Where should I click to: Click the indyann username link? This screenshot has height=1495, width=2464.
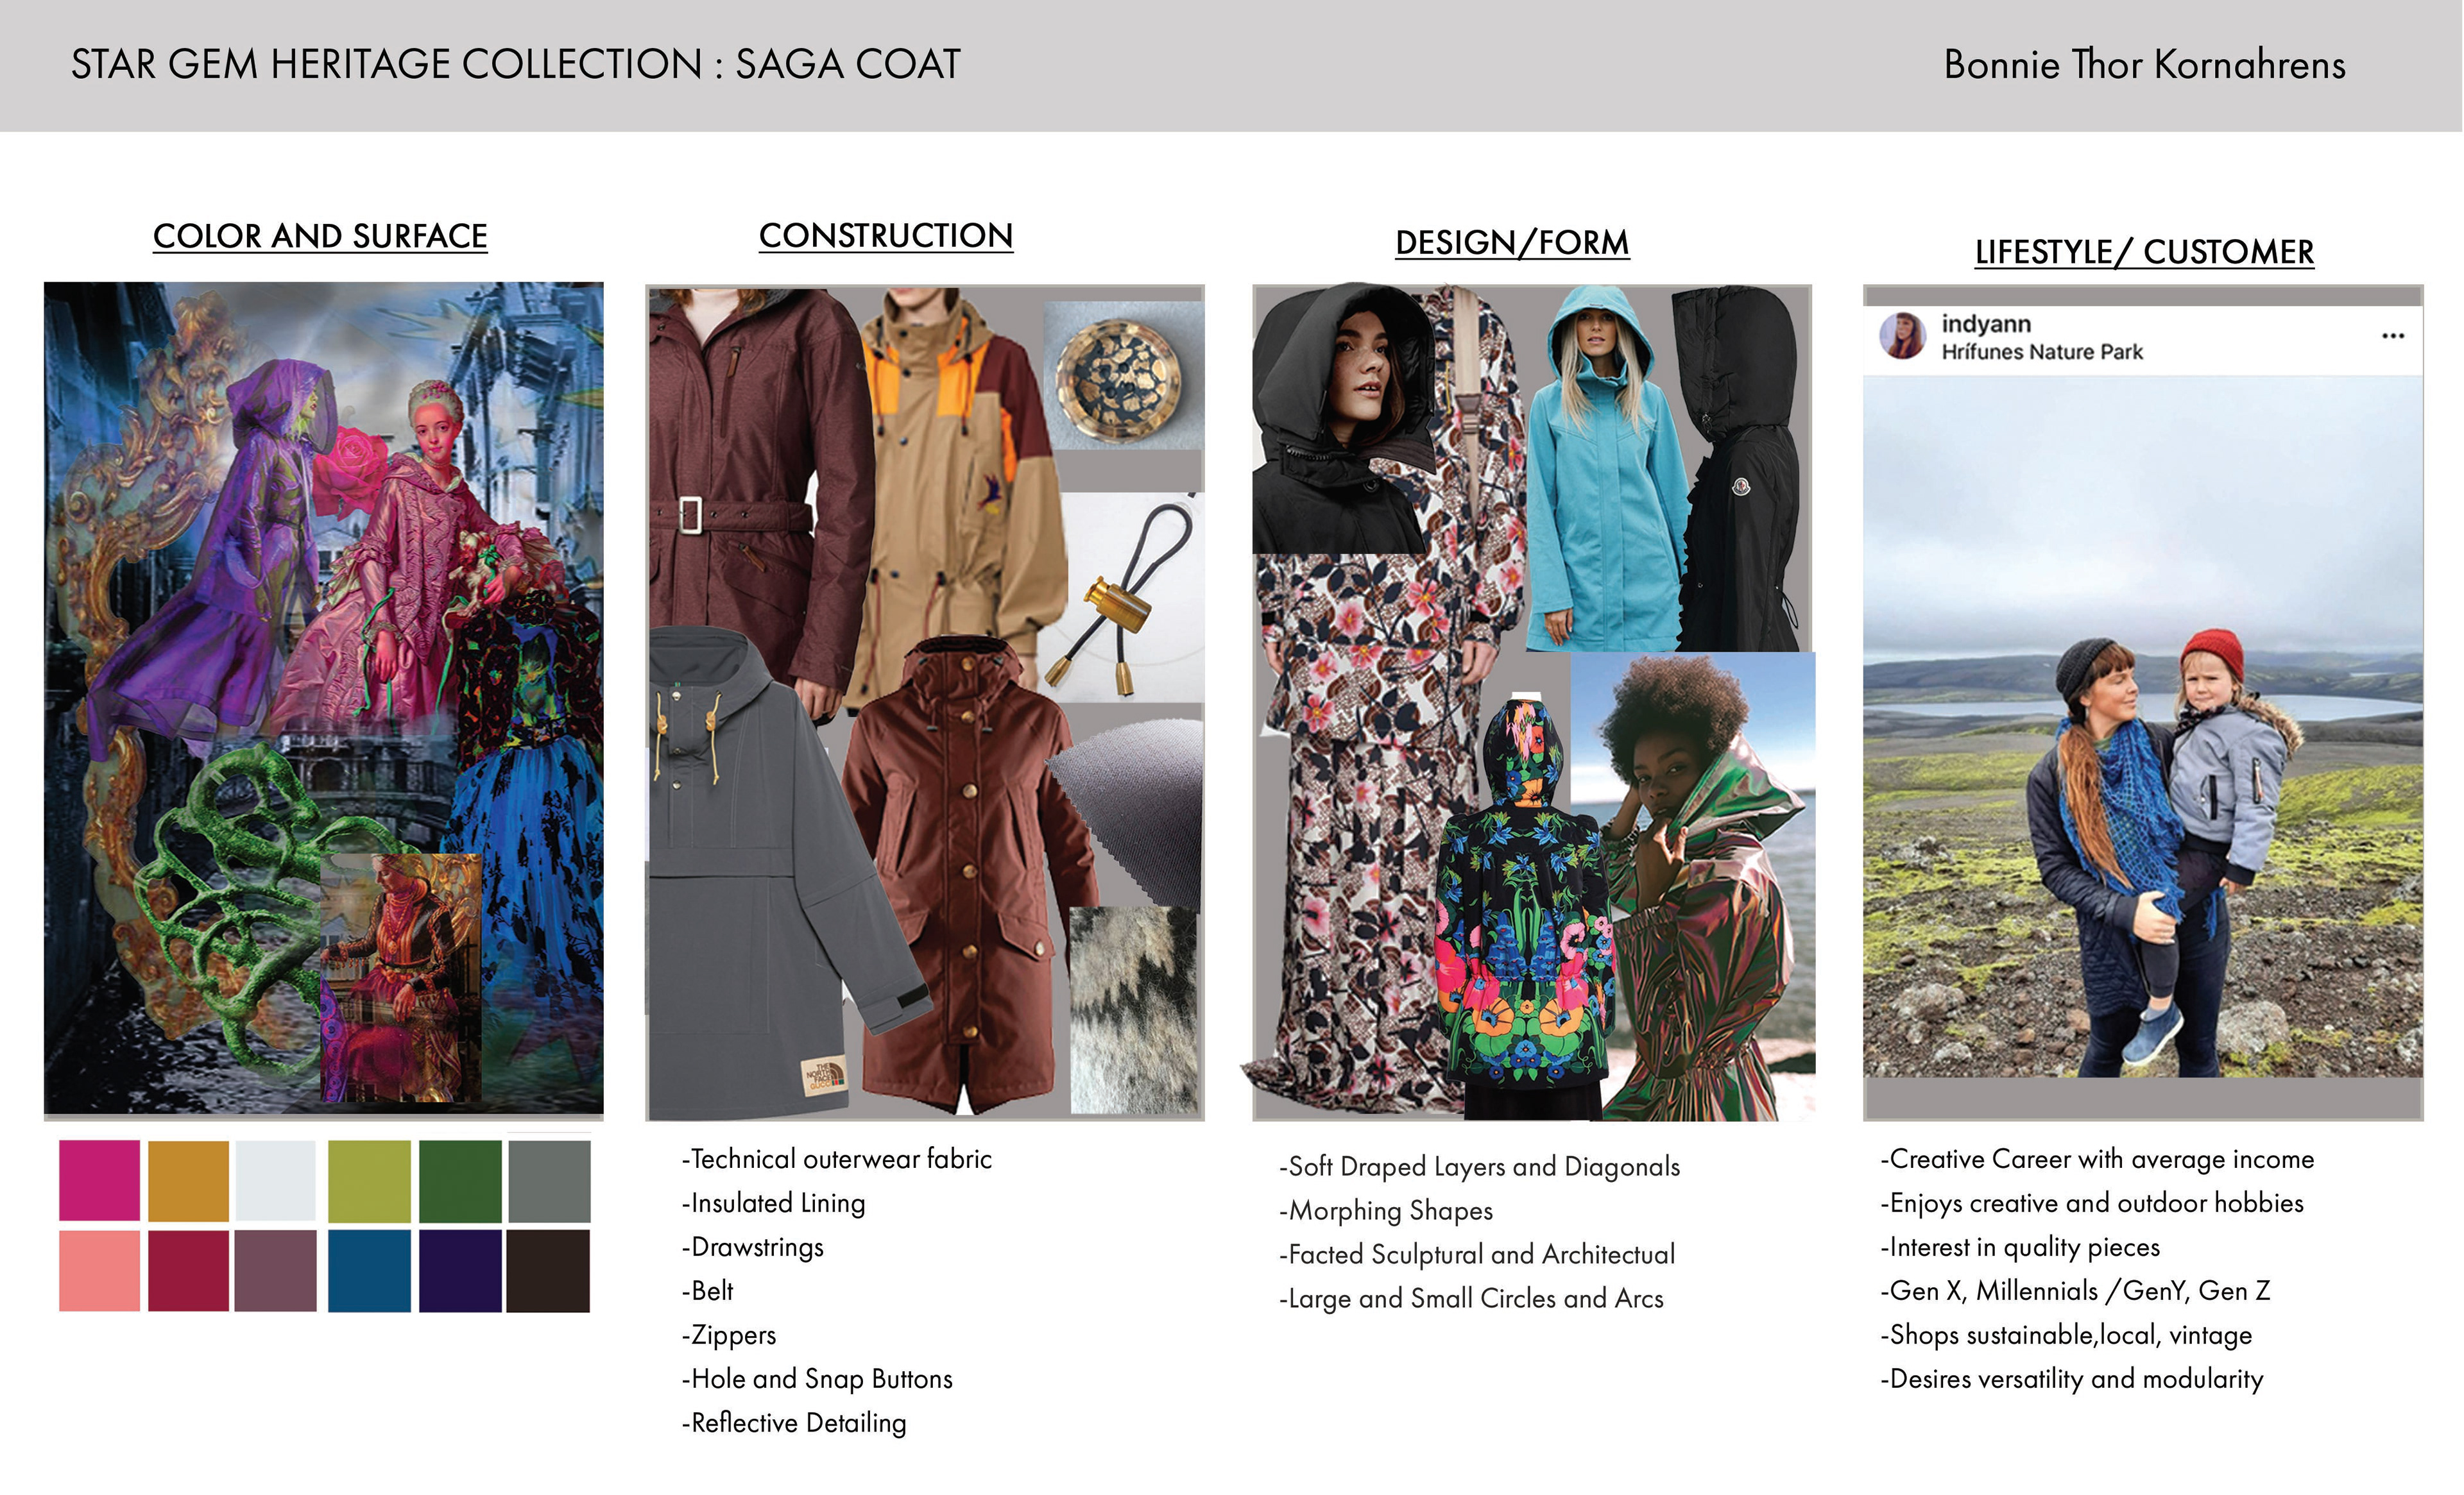coord(1986,324)
